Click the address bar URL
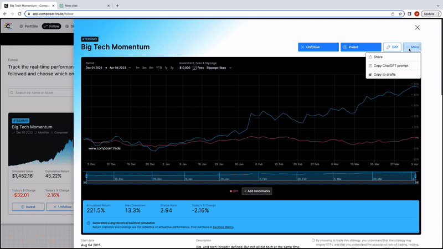443x249 pixels. pos(53,14)
